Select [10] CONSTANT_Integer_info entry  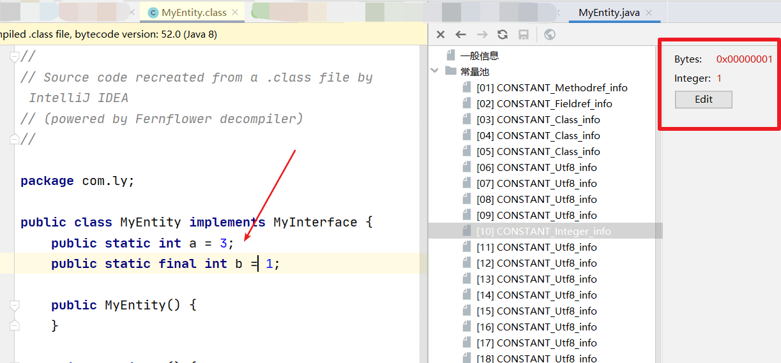point(543,232)
